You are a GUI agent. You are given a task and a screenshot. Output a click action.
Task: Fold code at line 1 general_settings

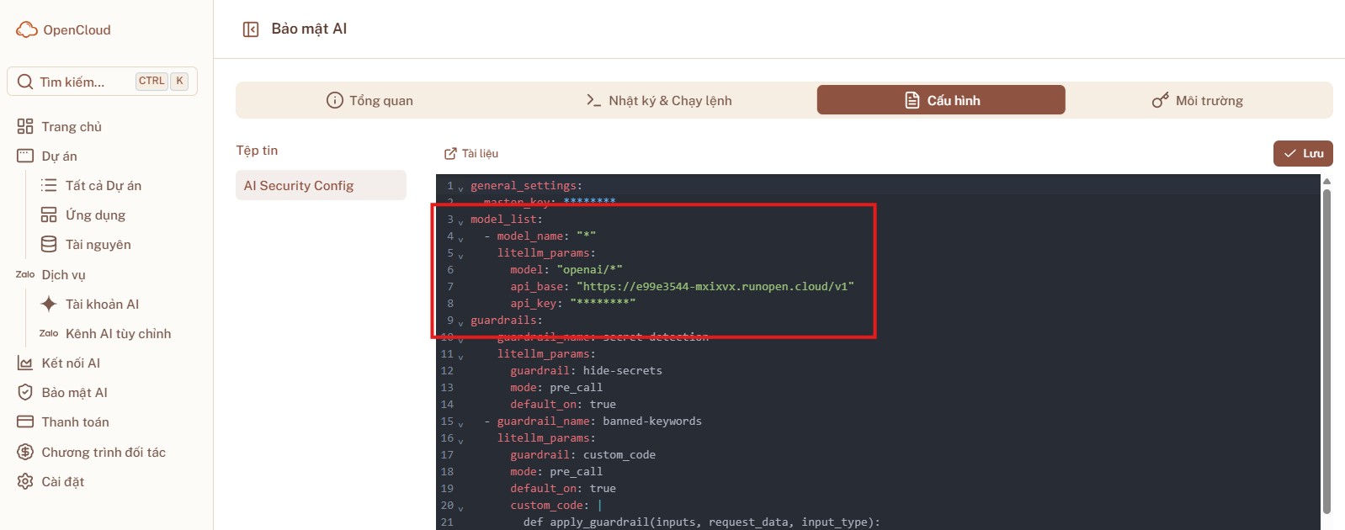(x=460, y=188)
